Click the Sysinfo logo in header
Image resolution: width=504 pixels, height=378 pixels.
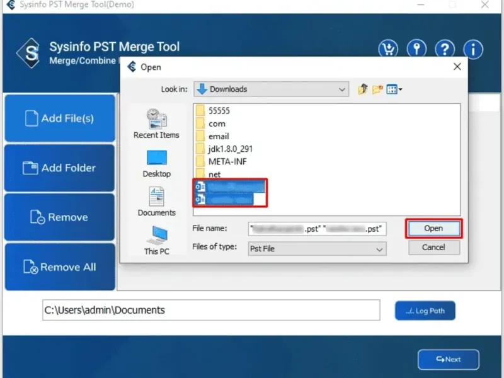[29, 53]
